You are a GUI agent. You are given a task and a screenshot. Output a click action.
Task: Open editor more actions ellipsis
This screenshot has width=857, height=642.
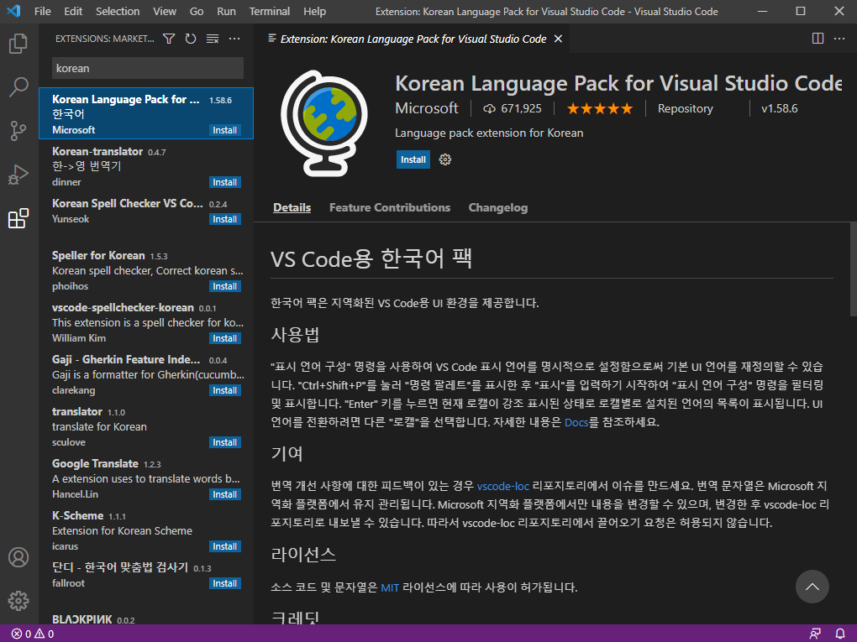coord(839,39)
